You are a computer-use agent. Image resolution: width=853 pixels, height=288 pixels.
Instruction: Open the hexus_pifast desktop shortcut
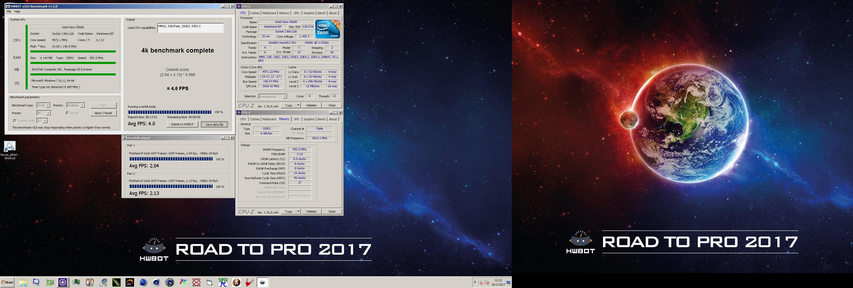10,150
